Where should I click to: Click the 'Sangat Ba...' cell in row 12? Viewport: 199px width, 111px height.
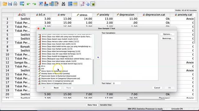[x=22, y=62]
